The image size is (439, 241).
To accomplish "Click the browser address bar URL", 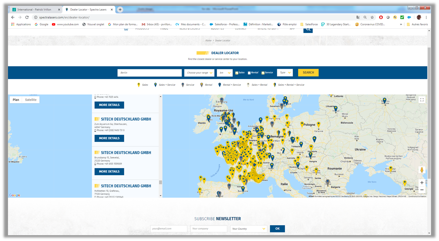I will [64, 18].
